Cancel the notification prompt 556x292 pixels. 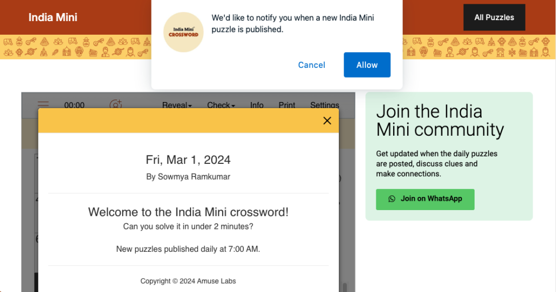click(x=311, y=65)
